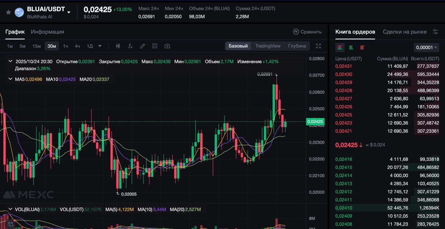
Task: Switch chart mode to Базовый
Action: pos(238,46)
